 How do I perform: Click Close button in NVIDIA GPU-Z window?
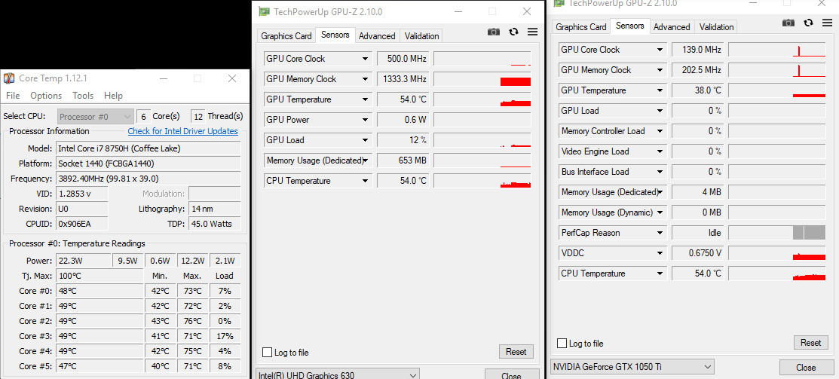click(806, 367)
